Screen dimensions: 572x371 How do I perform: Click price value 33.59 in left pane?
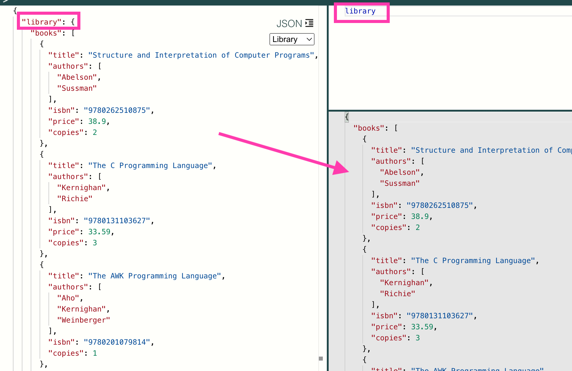pyautogui.click(x=99, y=232)
